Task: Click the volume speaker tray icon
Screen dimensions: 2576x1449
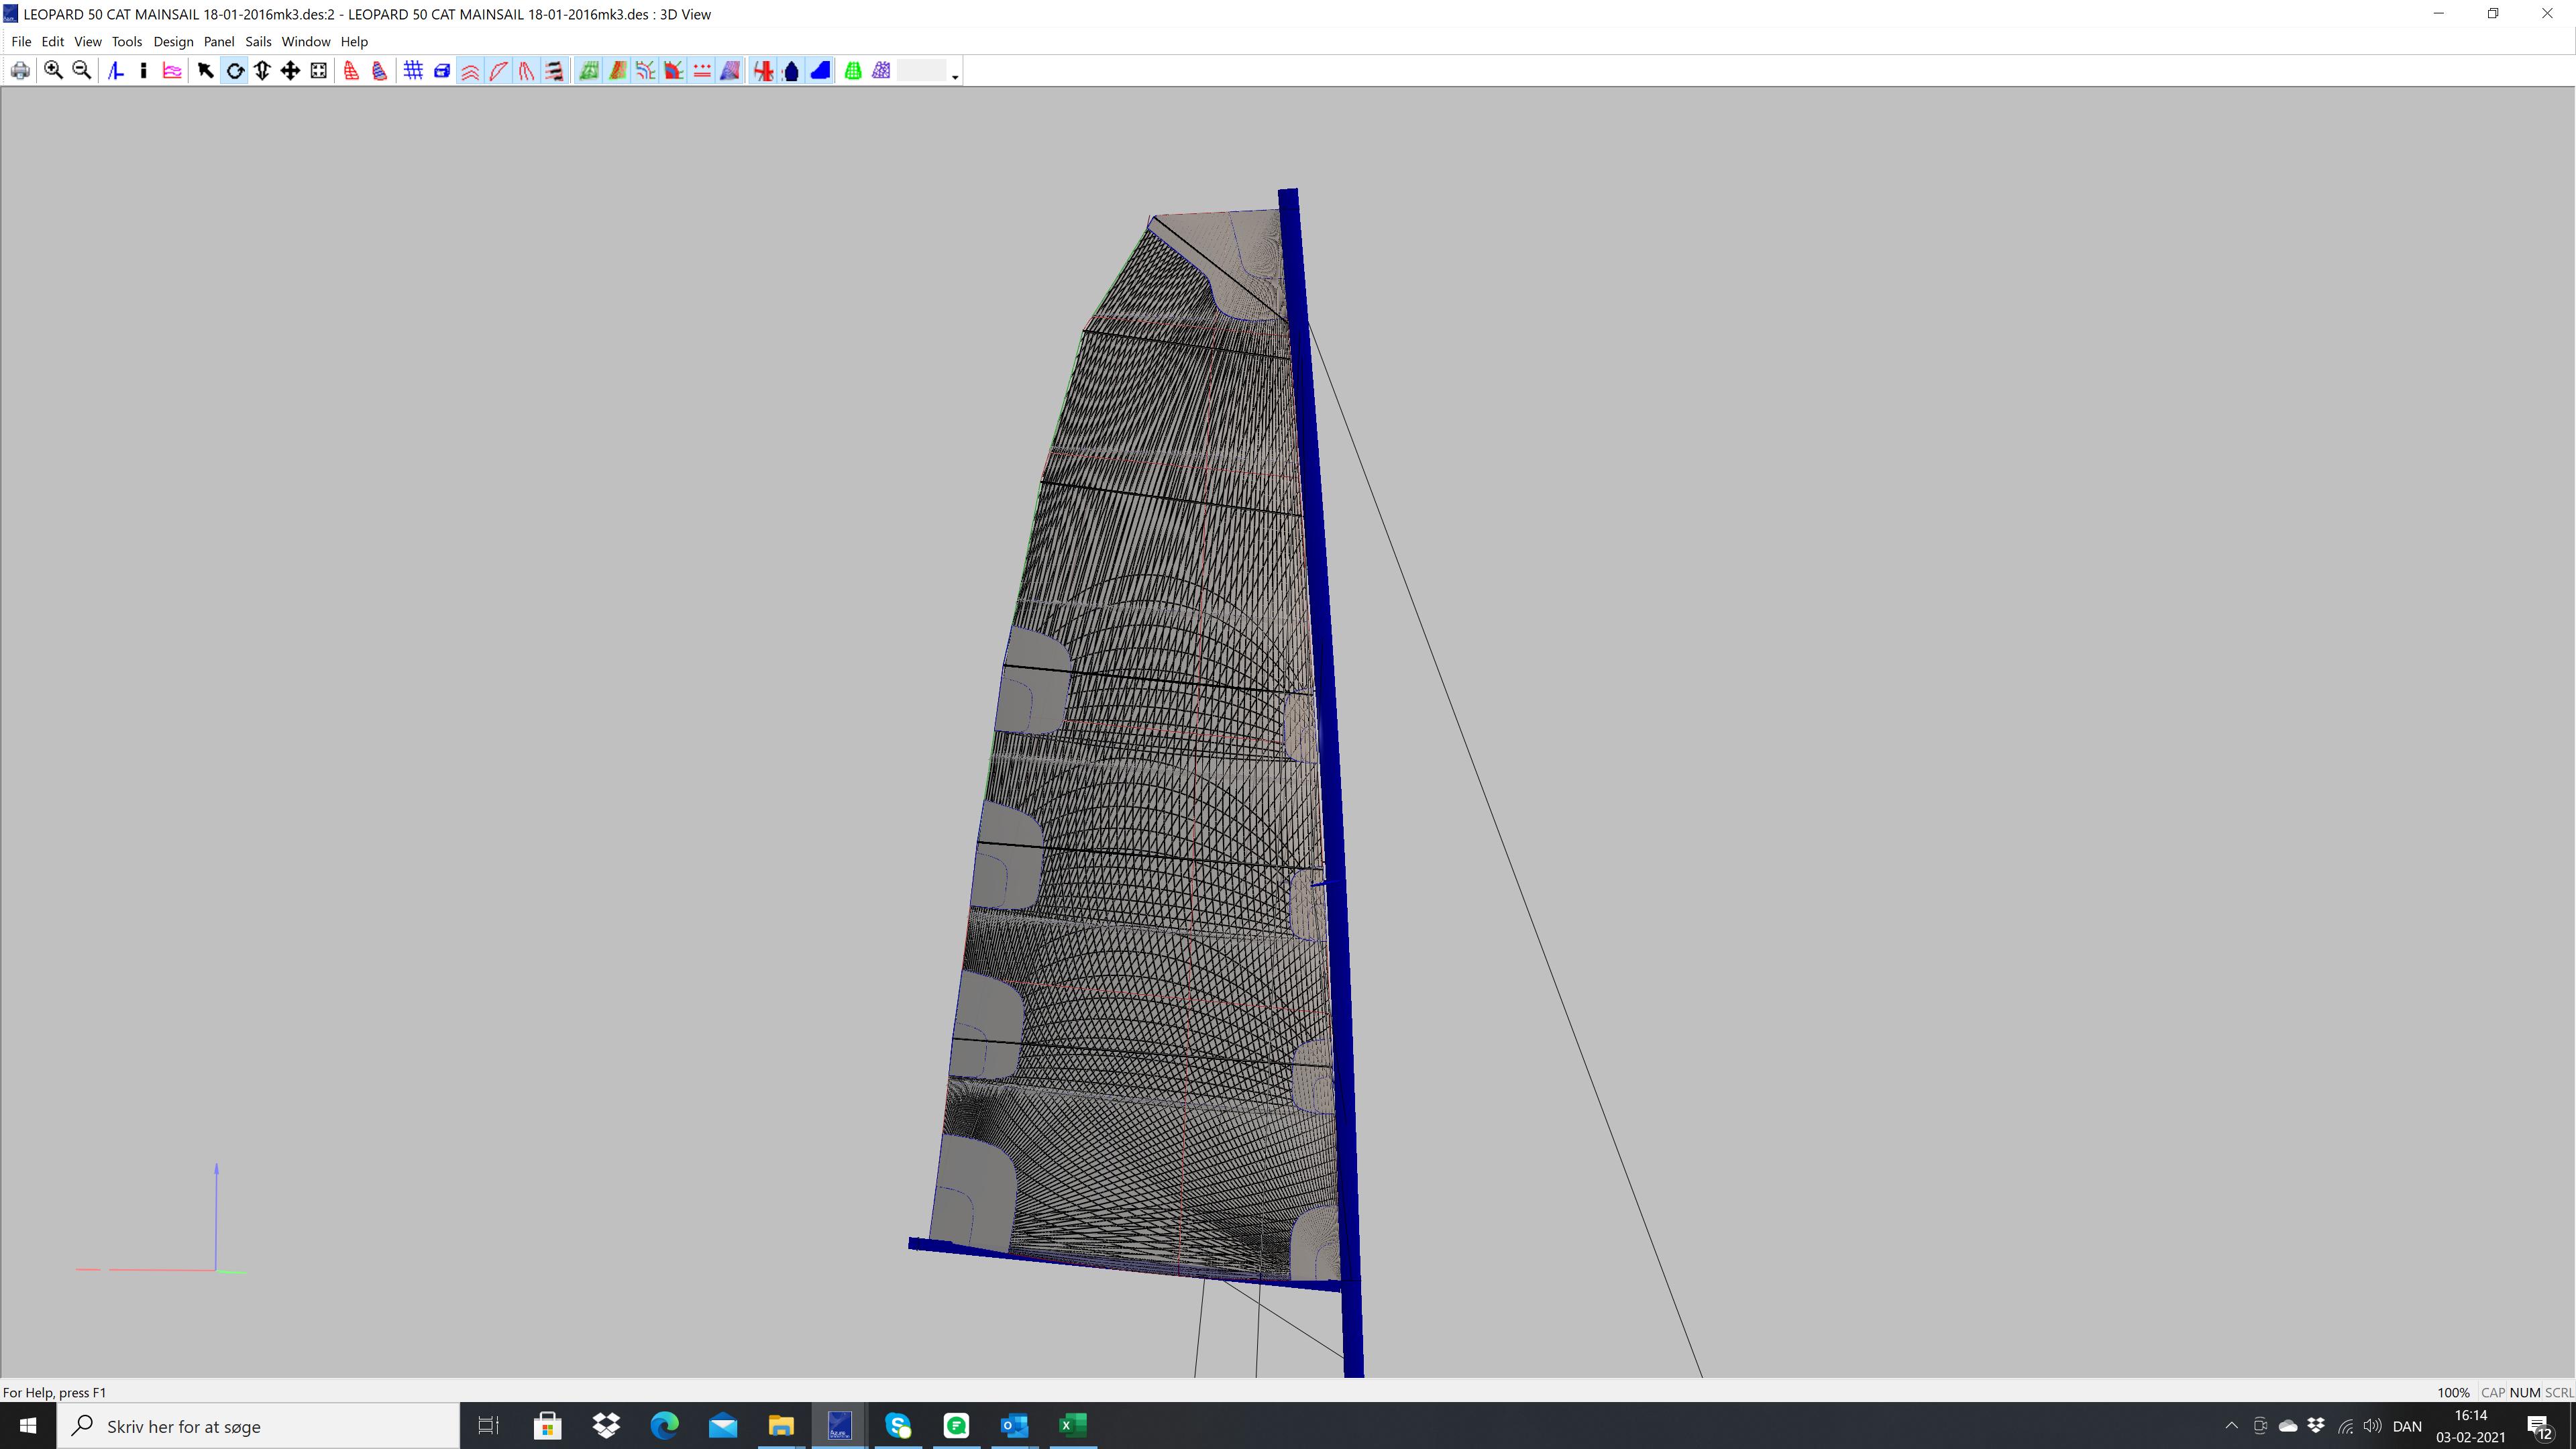Action: pyautogui.click(x=2372, y=1426)
